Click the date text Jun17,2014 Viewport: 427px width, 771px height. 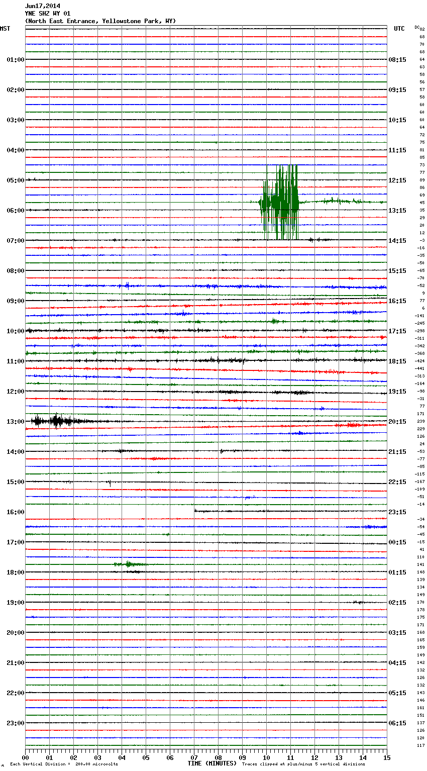[42, 6]
